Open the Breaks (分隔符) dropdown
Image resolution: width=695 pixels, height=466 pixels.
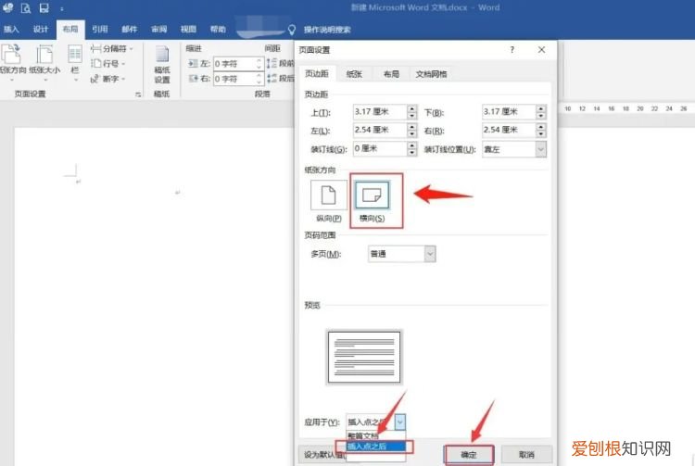point(112,48)
